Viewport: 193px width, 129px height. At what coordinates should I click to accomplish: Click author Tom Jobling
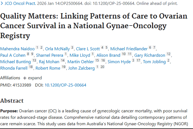click(x=154, y=62)
